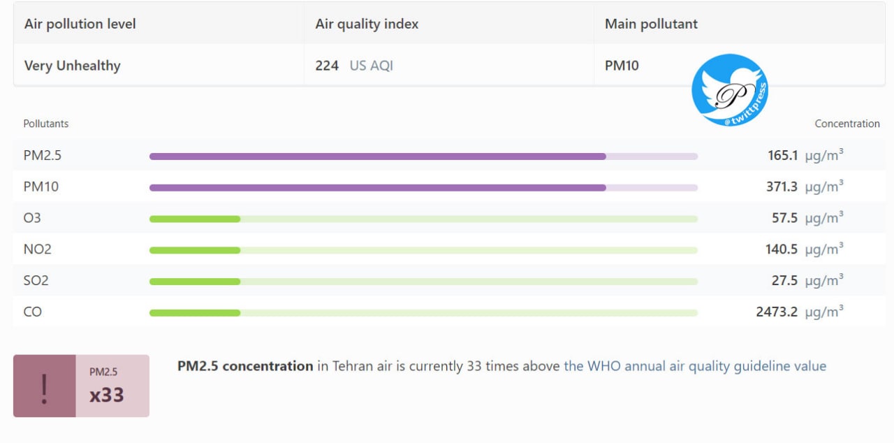Select the Air pollution level column header
Viewport: 894px width, 443px height.
tap(80, 24)
